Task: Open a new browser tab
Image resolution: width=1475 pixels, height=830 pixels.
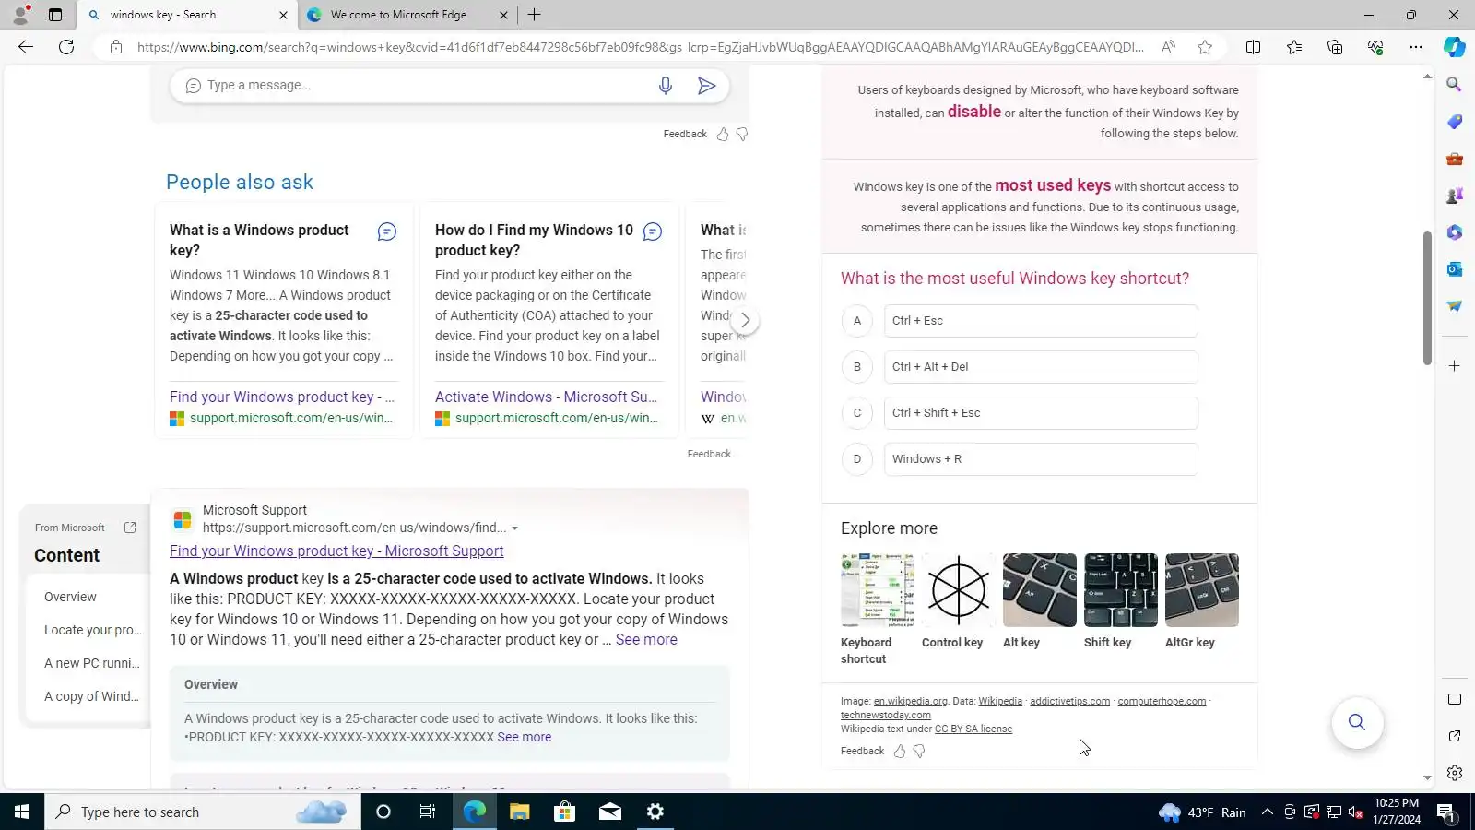Action: 534,15
